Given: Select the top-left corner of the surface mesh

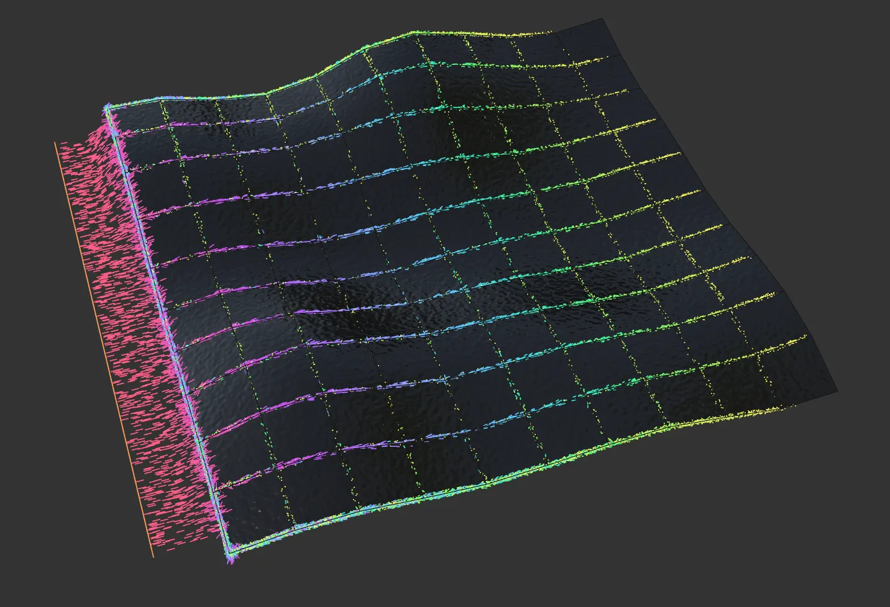Looking at the screenshot, I should (x=106, y=108).
